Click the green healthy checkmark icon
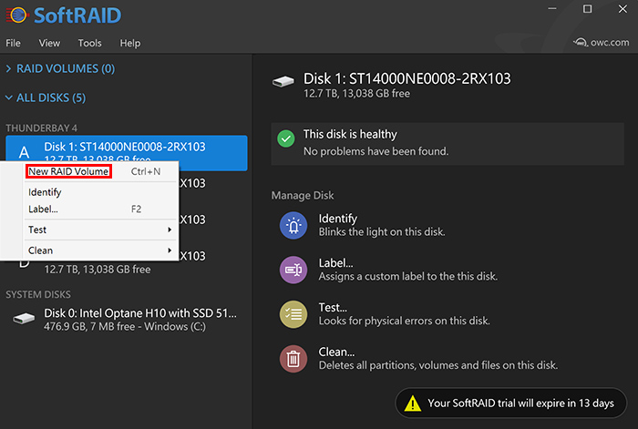The height and width of the screenshot is (429, 638). [286, 138]
